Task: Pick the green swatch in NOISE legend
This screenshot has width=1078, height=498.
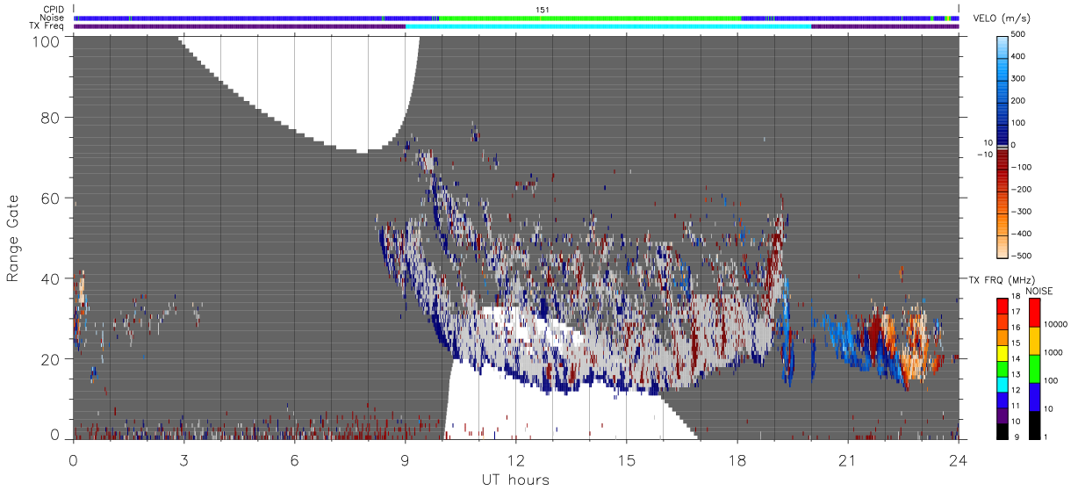Action: click(1033, 368)
